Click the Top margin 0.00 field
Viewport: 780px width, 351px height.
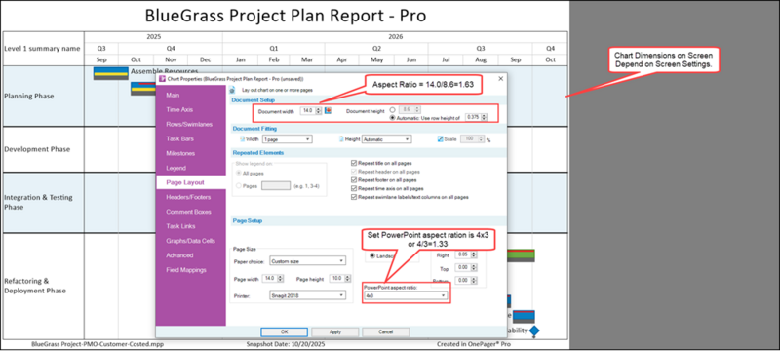pos(463,268)
